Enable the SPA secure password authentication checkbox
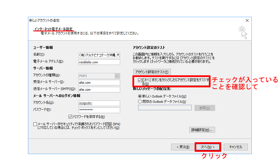Image resolution: width=280 pixels, height=161 pixels. click(x=35, y=124)
